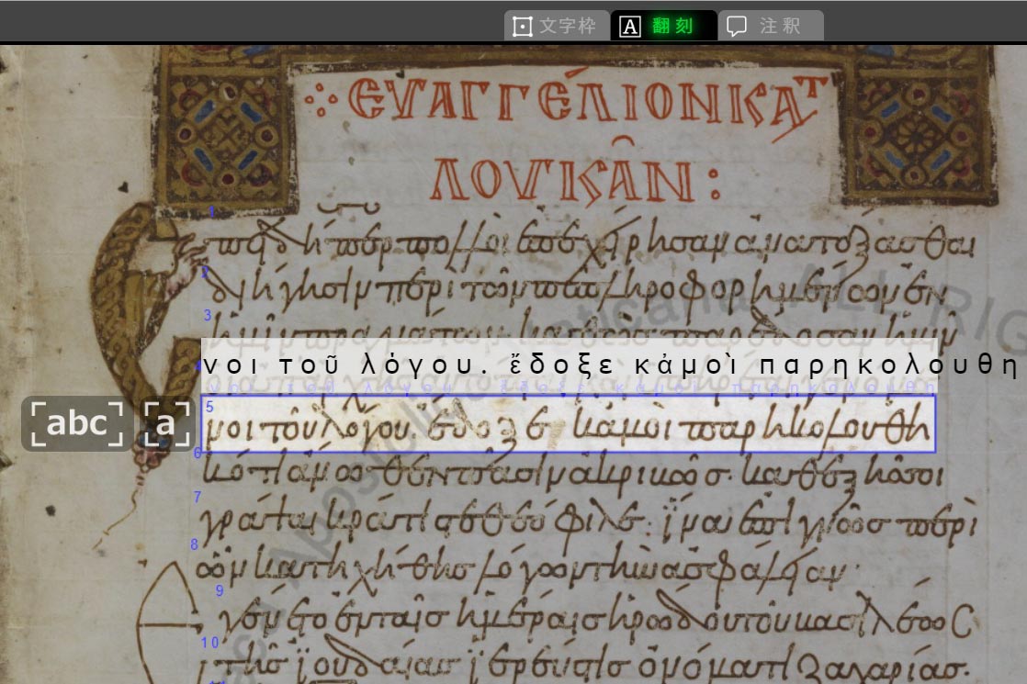This screenshot has height=684, width=1027.
Task: Click the line number 5 marker
Action: tap(209, 407)
